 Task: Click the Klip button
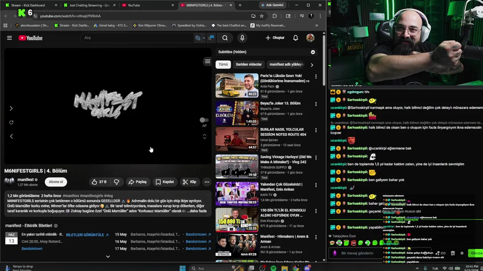coord(189,182)
